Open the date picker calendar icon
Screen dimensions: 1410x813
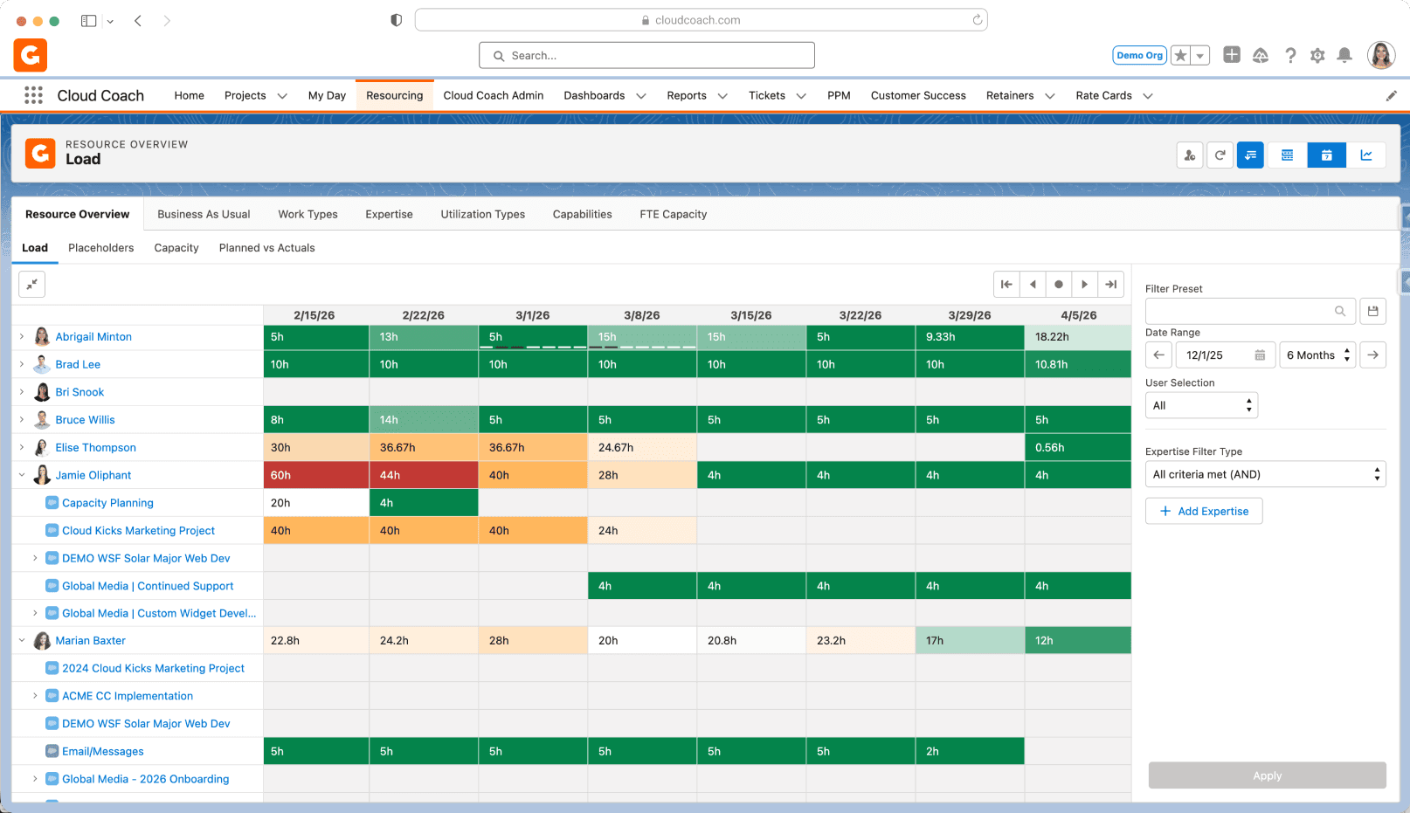(1260, 355)
